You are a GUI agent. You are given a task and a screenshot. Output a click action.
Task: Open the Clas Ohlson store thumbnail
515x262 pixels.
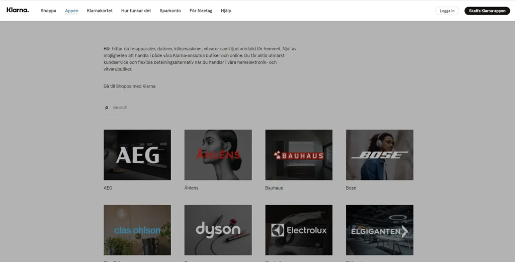(x=137, y=230)
